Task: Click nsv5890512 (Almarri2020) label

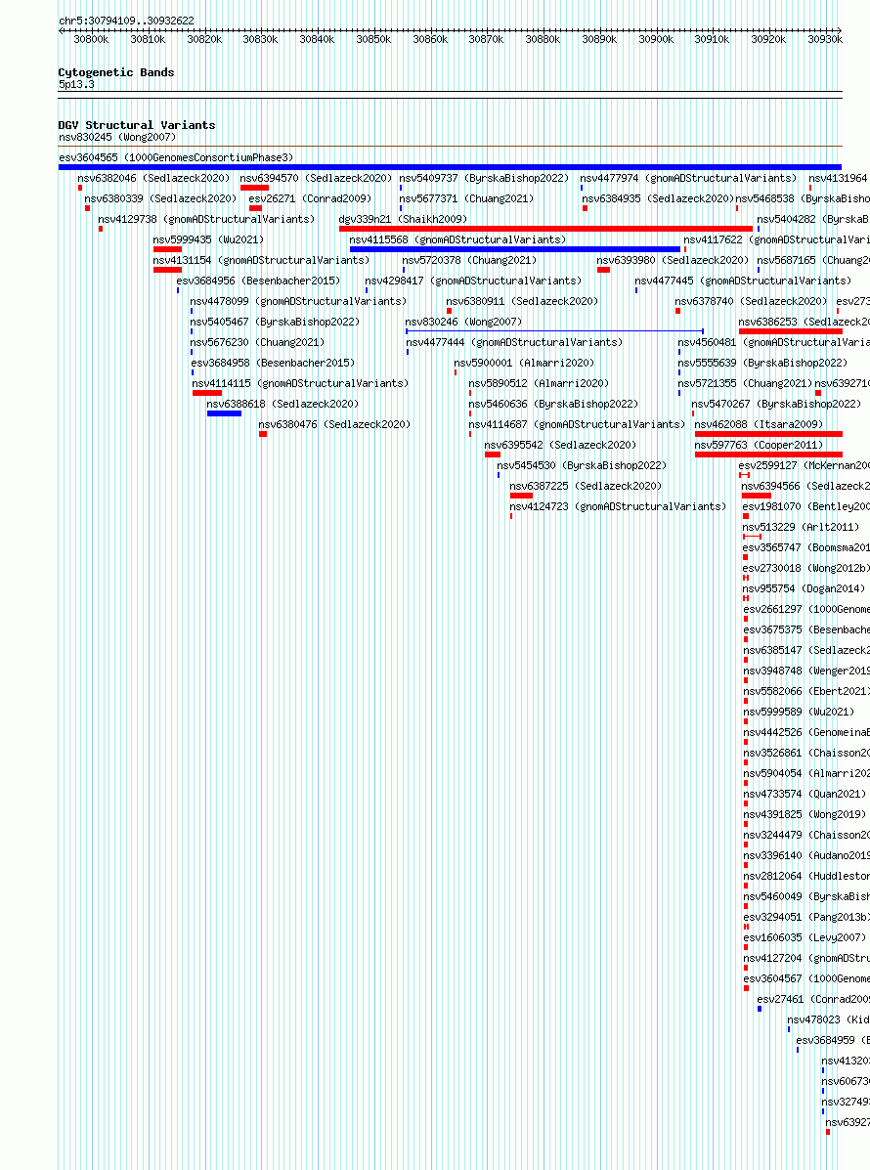Action: click(x=539, y=383)
